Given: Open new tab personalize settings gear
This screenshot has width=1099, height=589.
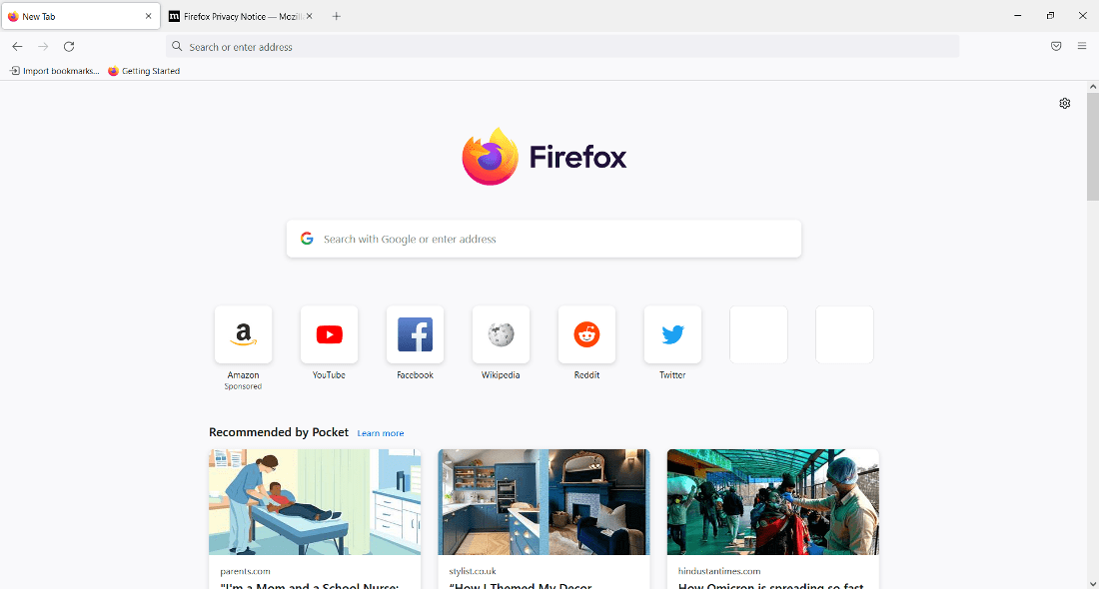Looking at the screenshot, I should click(x=1065, y=103).
